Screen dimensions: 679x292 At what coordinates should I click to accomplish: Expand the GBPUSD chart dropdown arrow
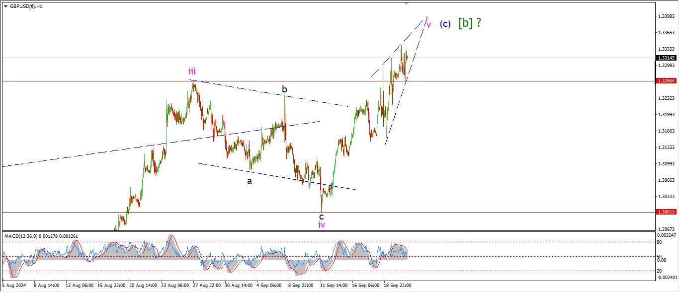(x=5, y=6)
